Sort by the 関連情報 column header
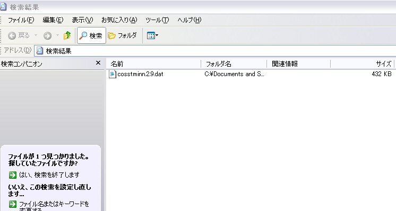 tap(298, 64)
